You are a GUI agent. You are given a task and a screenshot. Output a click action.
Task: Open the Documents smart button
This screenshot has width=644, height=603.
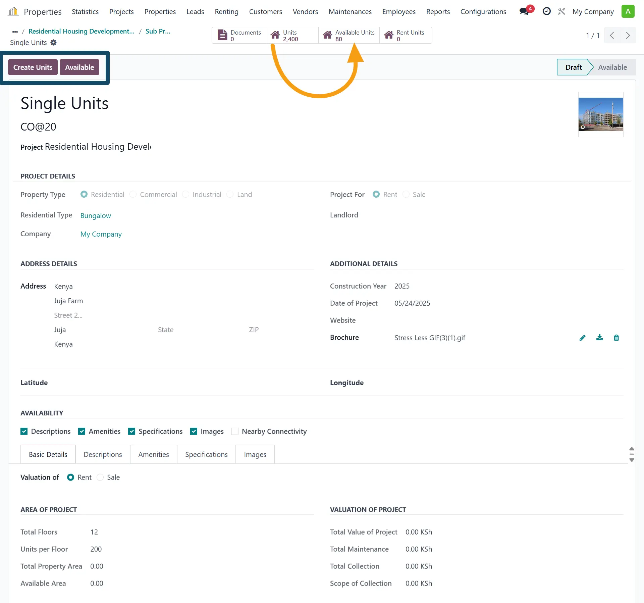point(239,35)
